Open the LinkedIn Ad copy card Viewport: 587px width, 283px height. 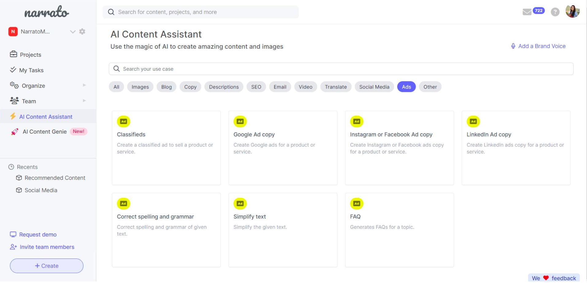516,148
